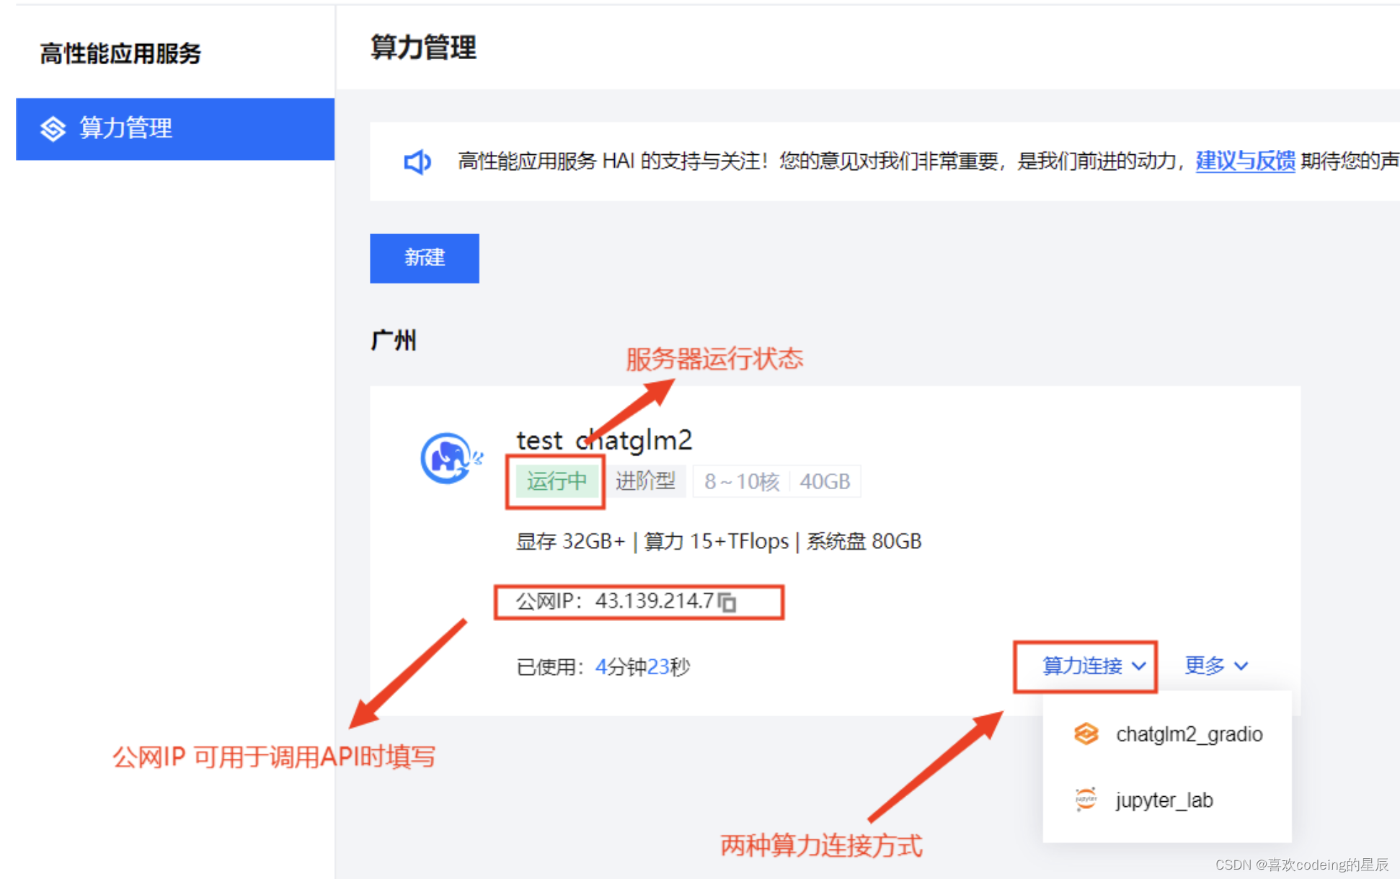Choose chatglm2_gradio from the connection menu

(x=1167, y=734)
